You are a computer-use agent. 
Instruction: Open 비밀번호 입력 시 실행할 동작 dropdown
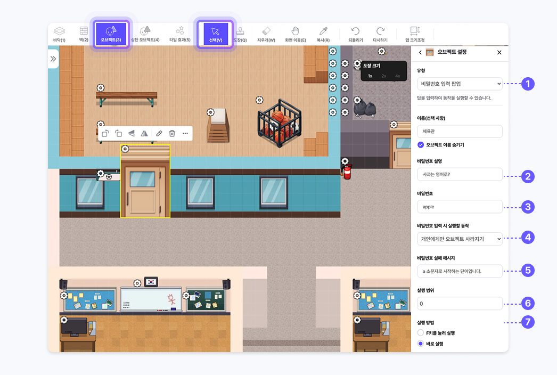[460, 239]
